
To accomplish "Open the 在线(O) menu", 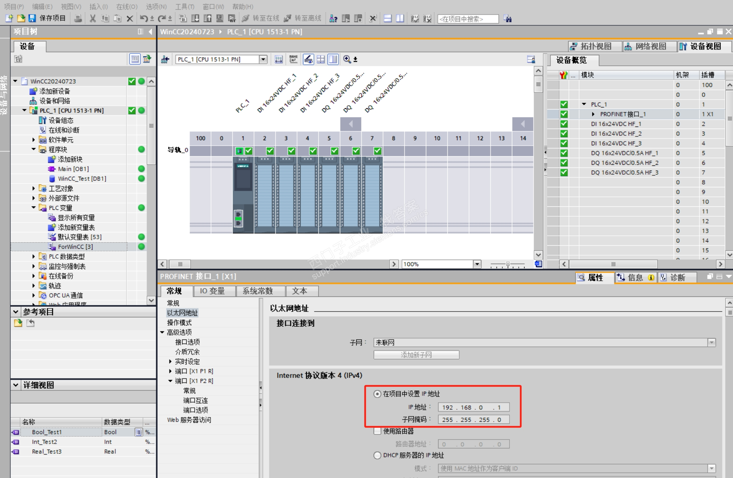I will pyautogui.click(x=127, y=6).
